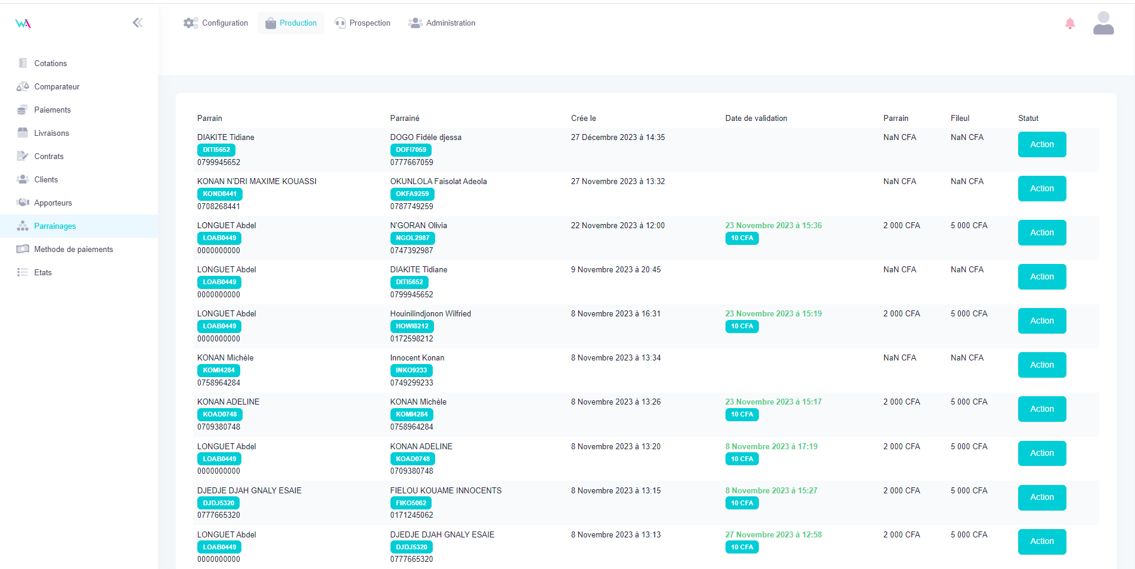The height and width of the screenshot is (569, 1135).
Task: Switch to the Prospection tab
Action: tap(362, 23)
